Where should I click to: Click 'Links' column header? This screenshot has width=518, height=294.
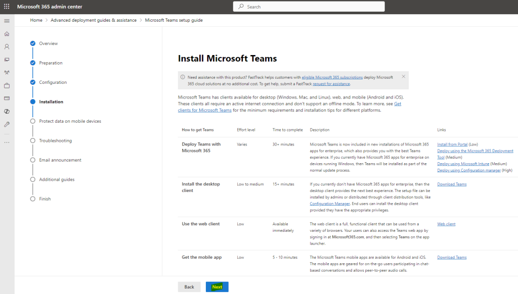[x=441, y=130]
